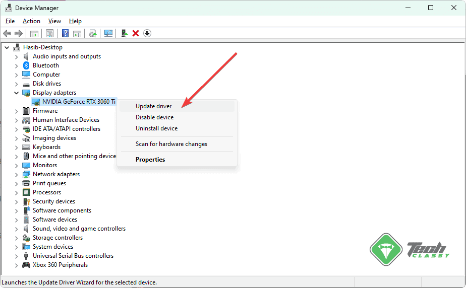Screen dimensions: 466x288
Task: Click the Imaging devices camera icon
Action: [26, 138]
